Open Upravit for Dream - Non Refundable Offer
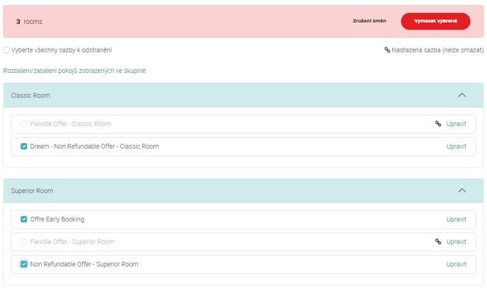 point(456,146)
